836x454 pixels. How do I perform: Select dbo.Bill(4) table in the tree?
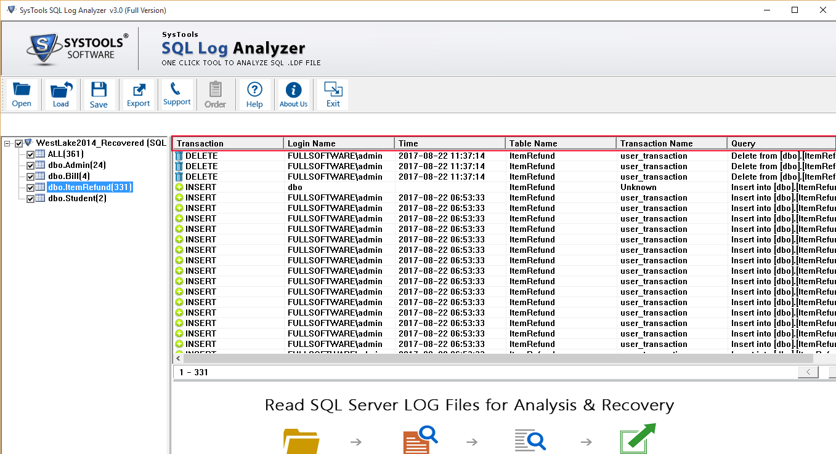point(69,176)
